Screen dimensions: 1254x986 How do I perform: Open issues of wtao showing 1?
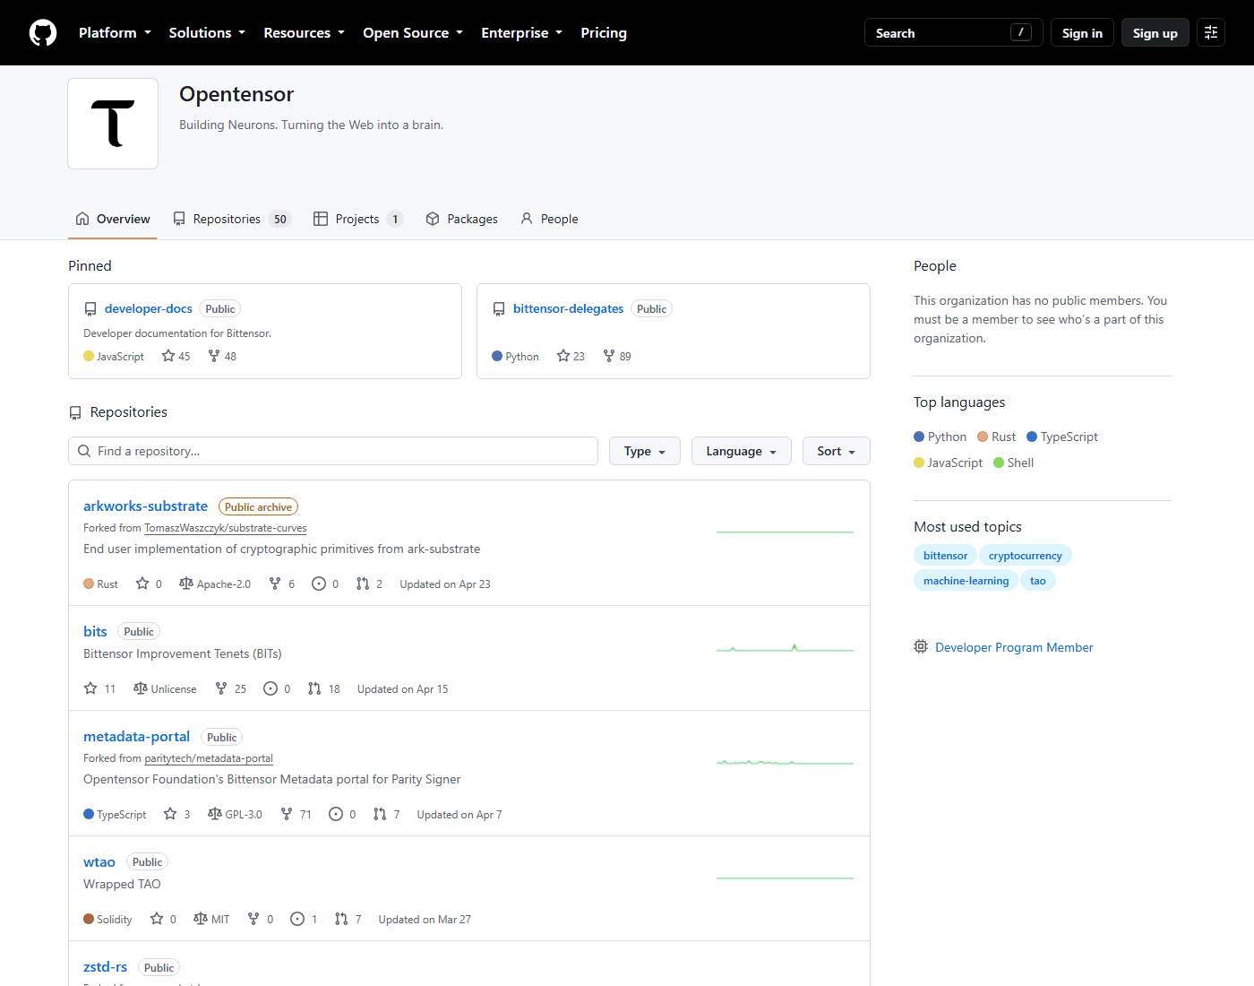304,919
